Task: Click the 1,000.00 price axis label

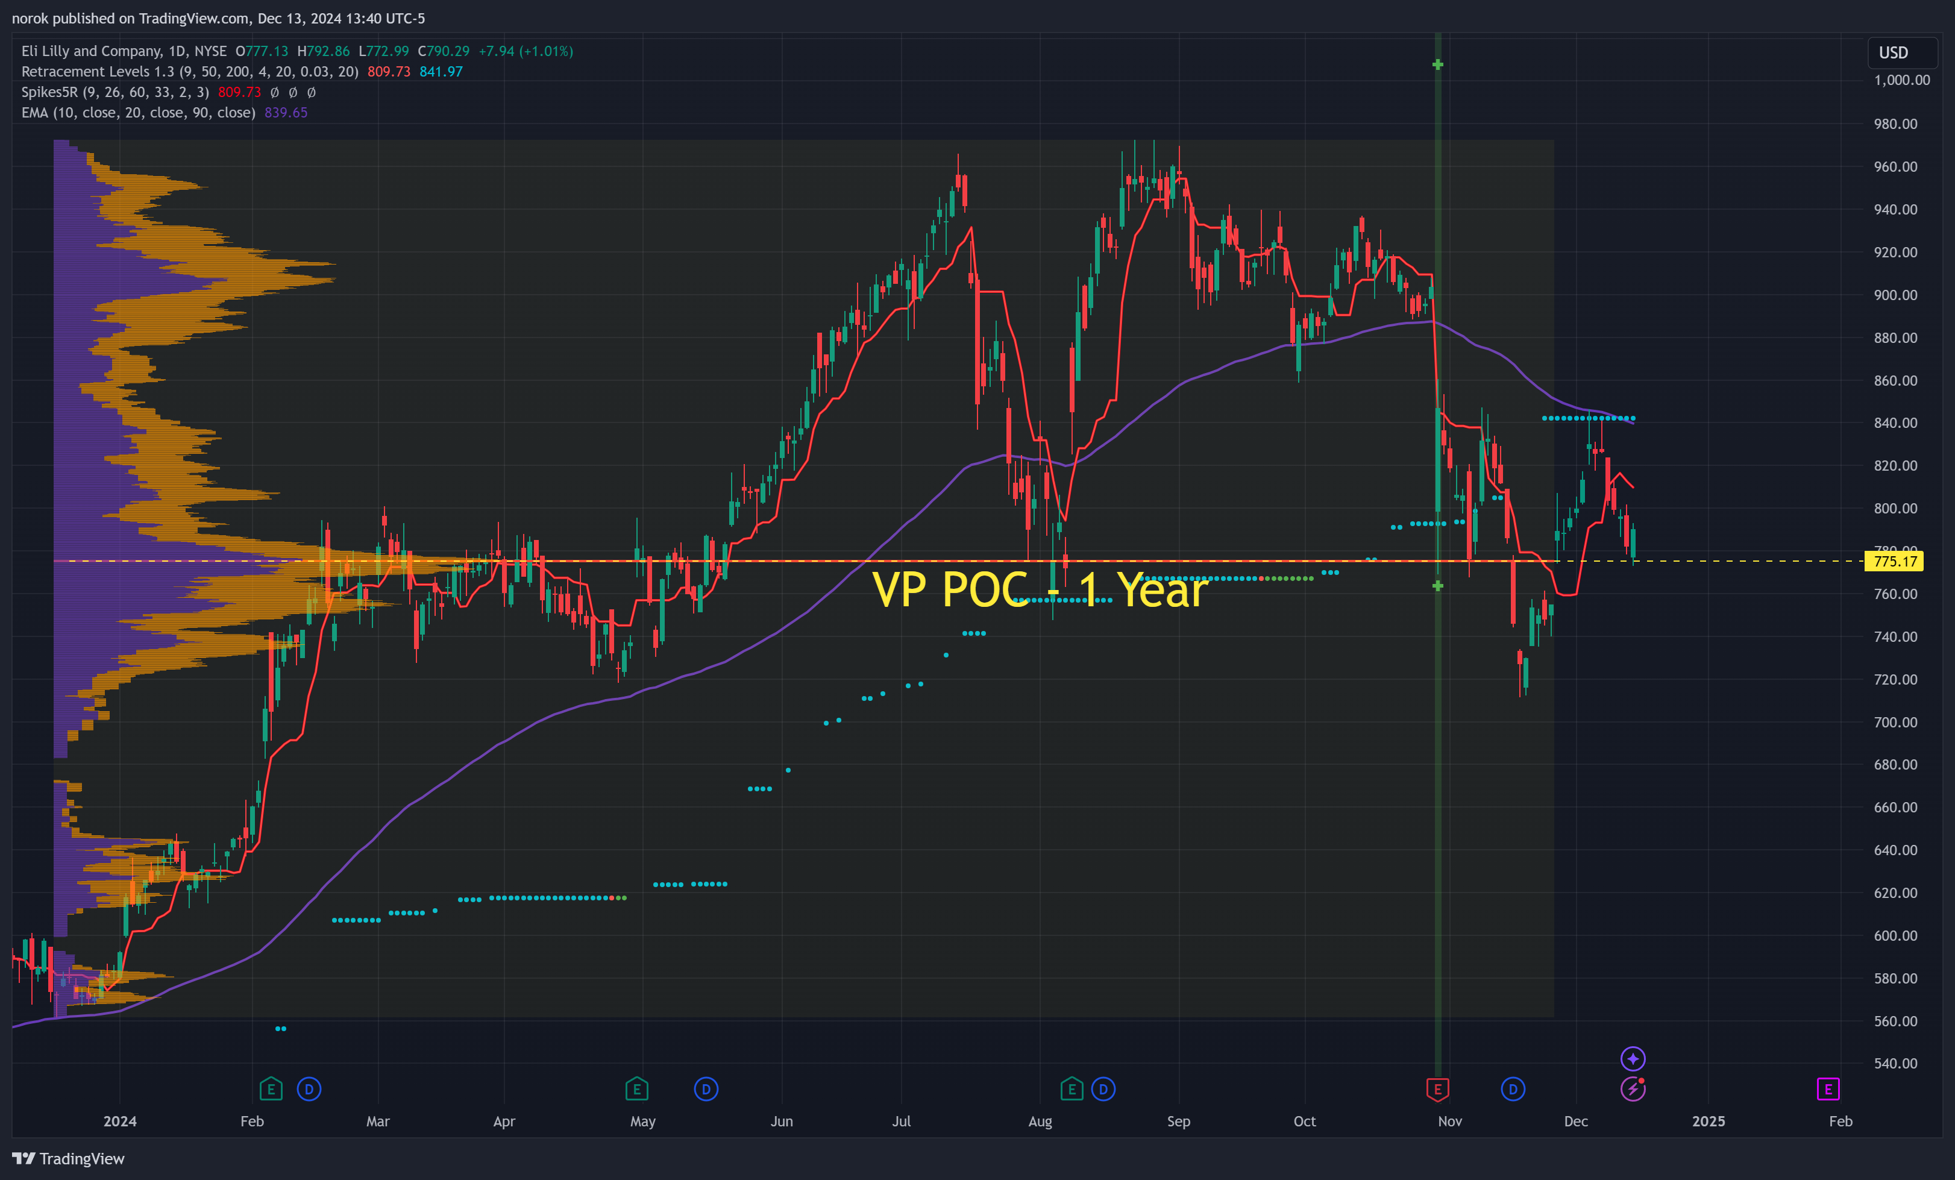Action: point(1901,80)
